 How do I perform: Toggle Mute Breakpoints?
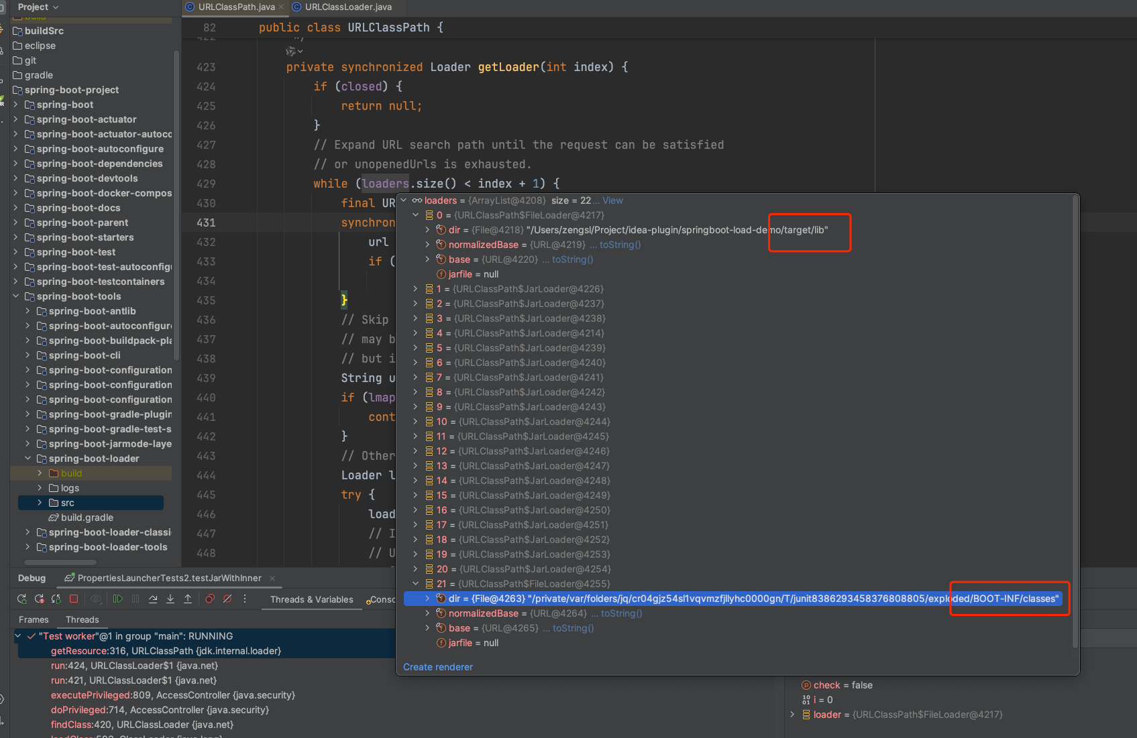[227, 599]
